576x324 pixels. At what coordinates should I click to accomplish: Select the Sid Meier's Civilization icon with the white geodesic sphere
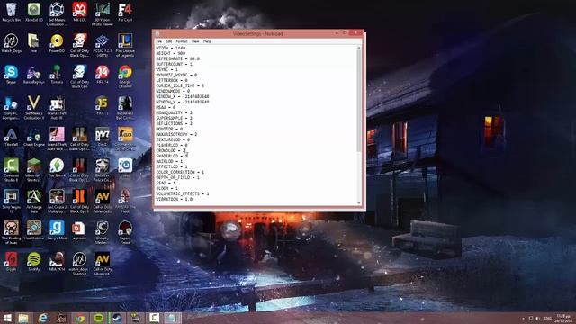[57, 14]
